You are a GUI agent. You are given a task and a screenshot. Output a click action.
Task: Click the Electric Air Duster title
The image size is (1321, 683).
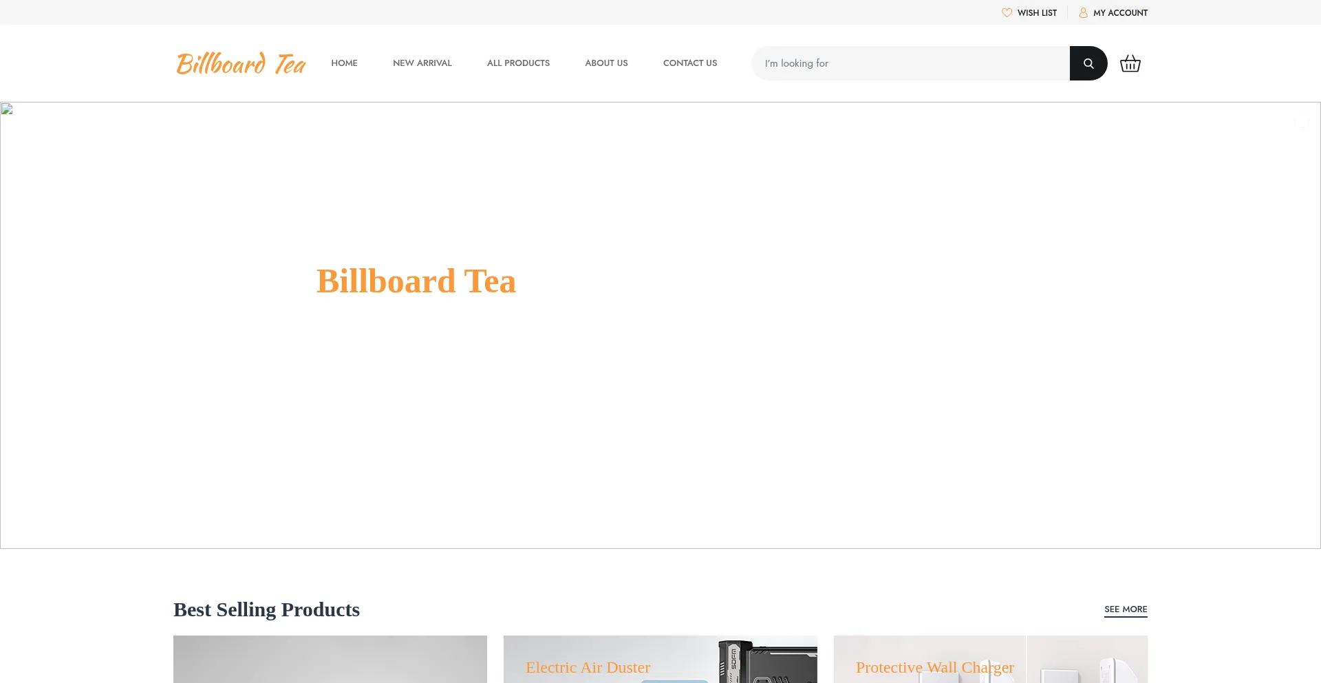588,667
